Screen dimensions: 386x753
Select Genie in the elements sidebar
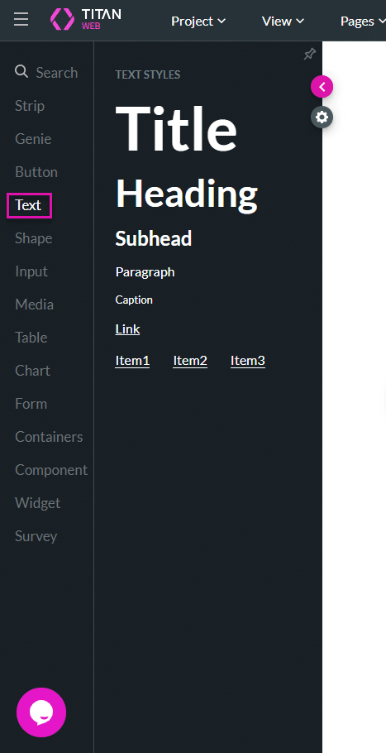coord(33,139)
